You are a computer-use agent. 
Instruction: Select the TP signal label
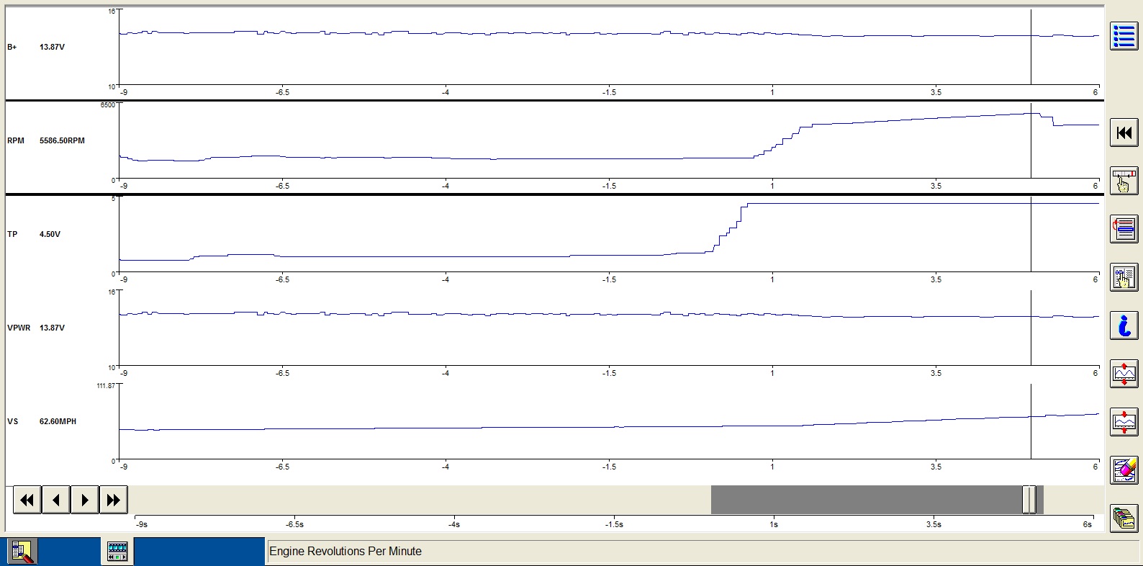coord(12,235)
